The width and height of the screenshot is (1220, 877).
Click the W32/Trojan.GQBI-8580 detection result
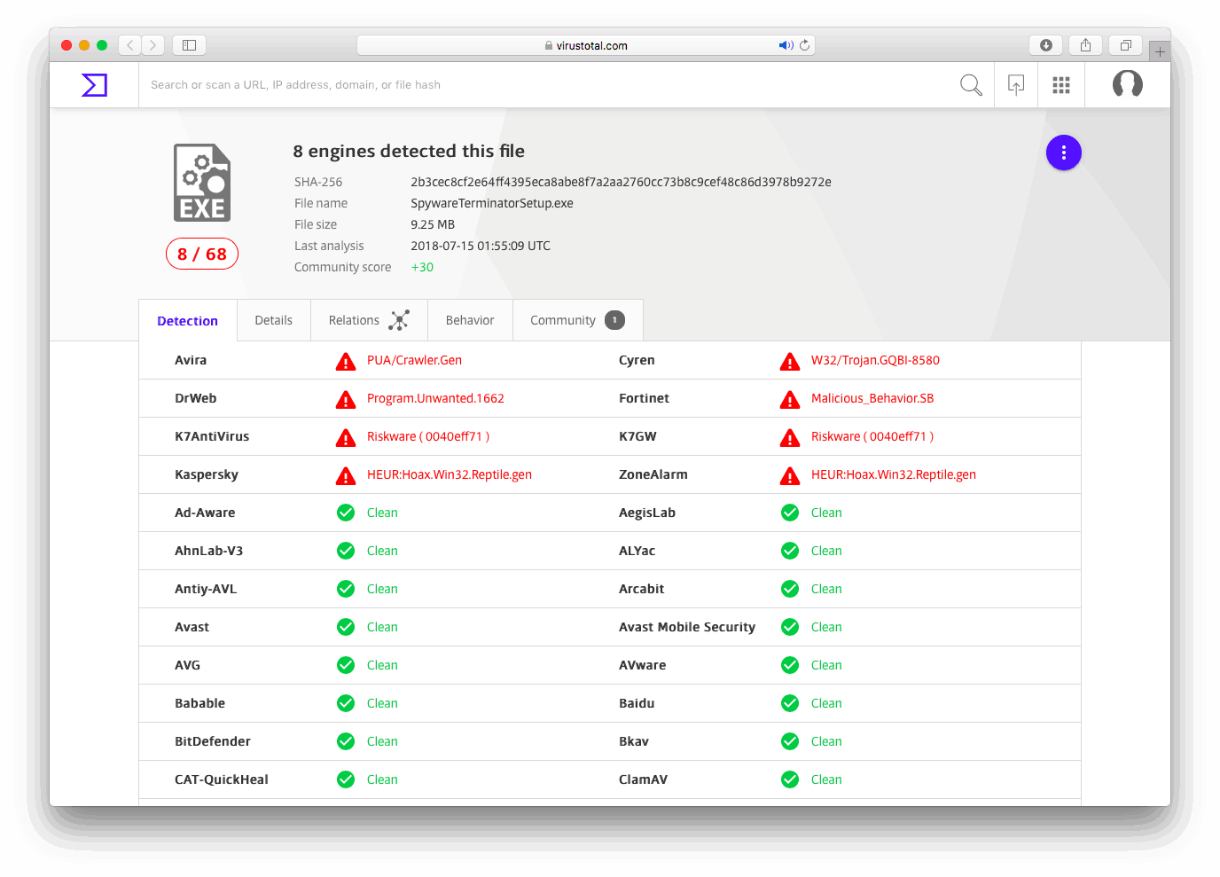pos(875,360)
